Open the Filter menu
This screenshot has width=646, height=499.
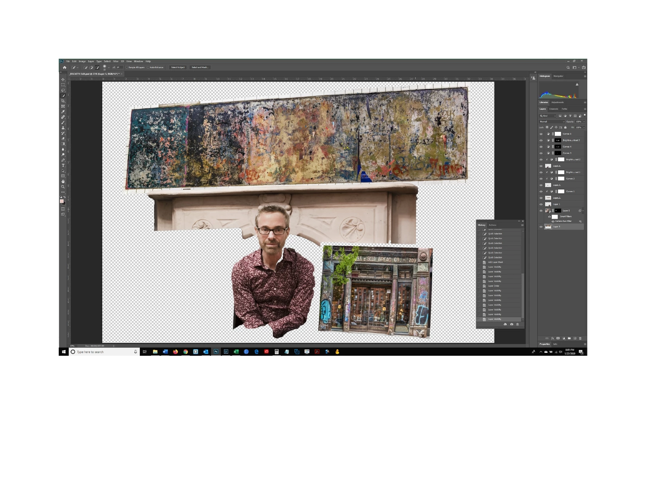coord(115,61)
